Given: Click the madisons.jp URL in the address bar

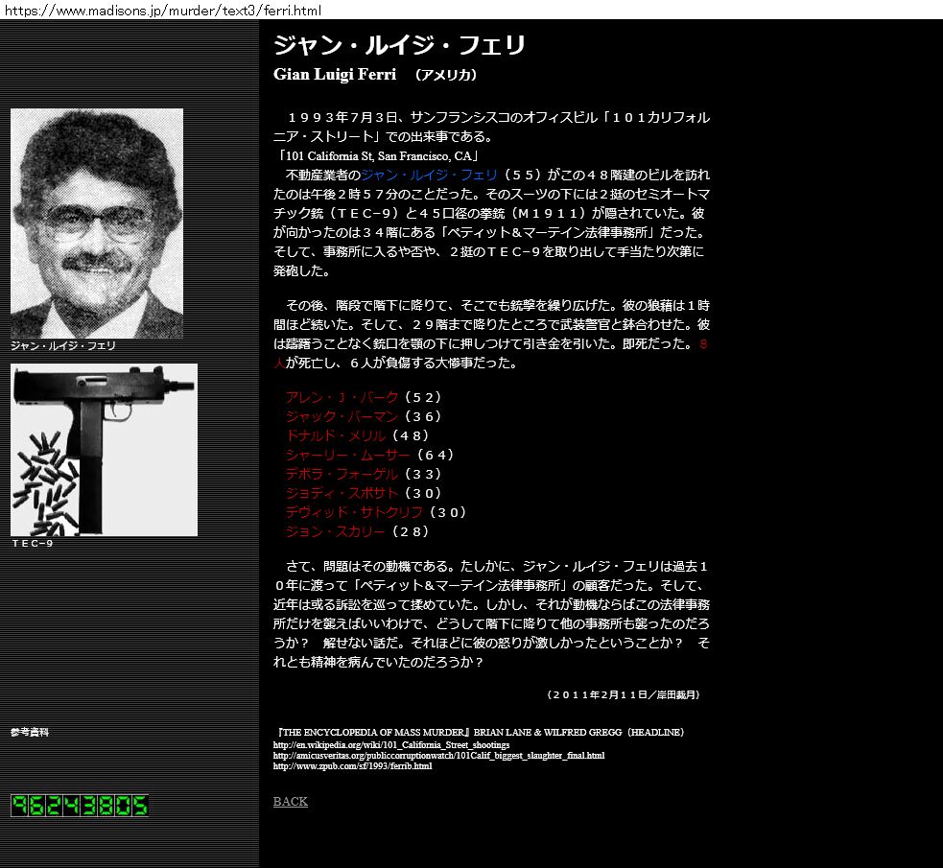Looking at the screenshot, I should coord(160,10).
